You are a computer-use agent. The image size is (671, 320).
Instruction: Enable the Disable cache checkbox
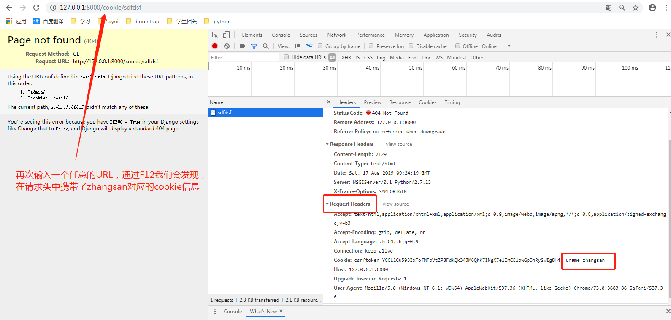coord(411,46)
